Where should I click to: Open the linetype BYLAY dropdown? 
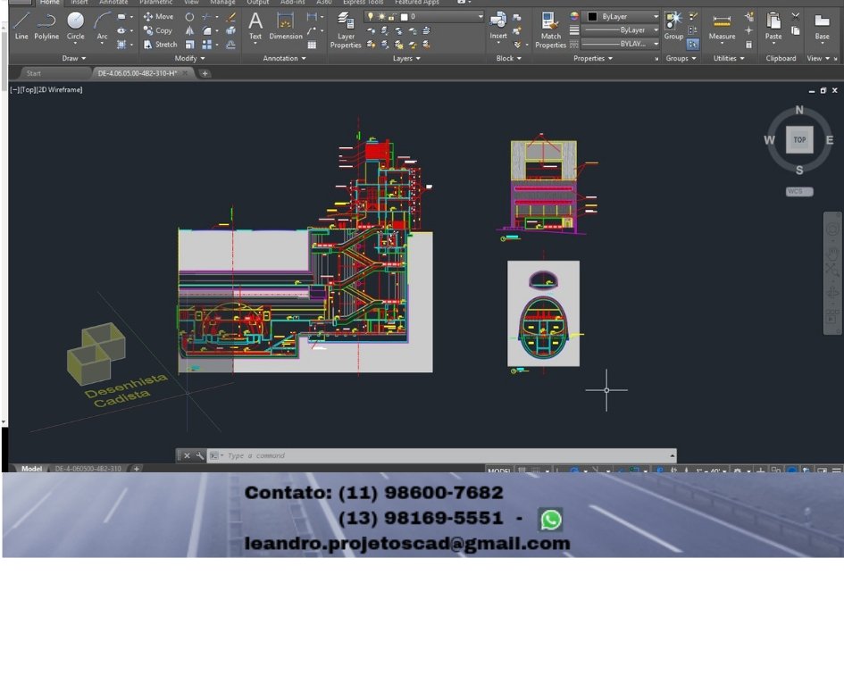click(620, 44)
